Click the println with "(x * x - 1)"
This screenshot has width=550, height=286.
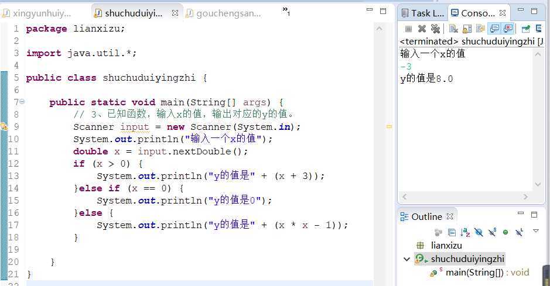coord(223,225)
